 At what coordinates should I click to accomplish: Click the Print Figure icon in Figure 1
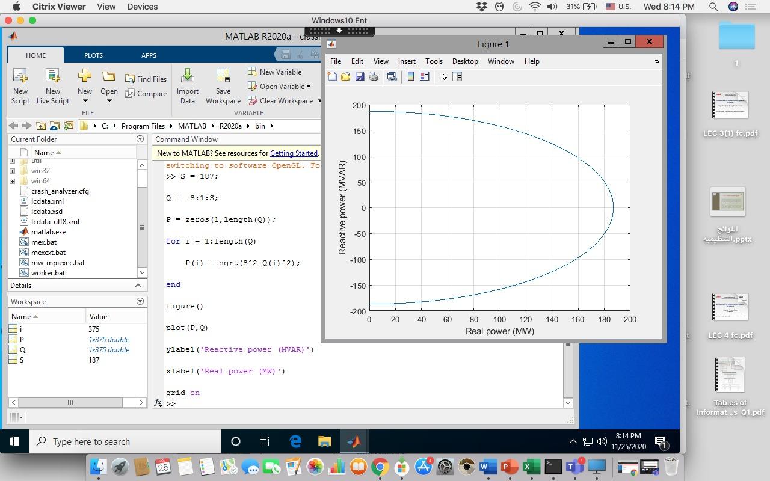374,76
